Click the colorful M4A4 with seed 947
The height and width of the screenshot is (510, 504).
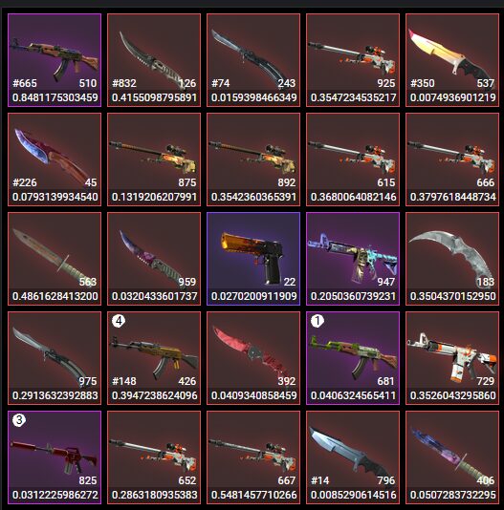click(x=353, y=259)
